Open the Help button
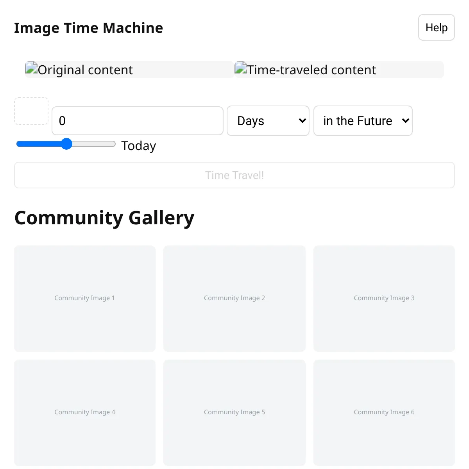Screen dimensions: 469x469 436,27
